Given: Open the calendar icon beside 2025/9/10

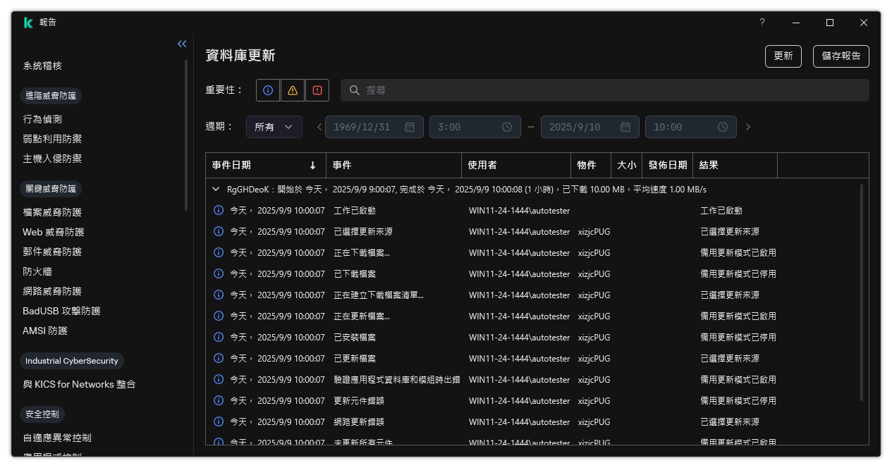Looking at the screenshot, I should coord(625,127).
